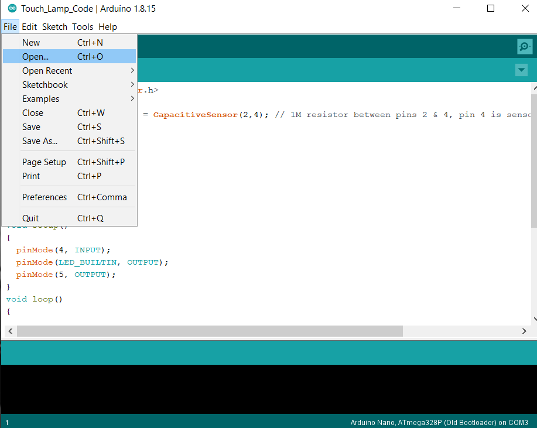Save the Touch_Lamp_Code sketch
The width and height of the screenshot is (537, 428).
click(x=31, y=126)
